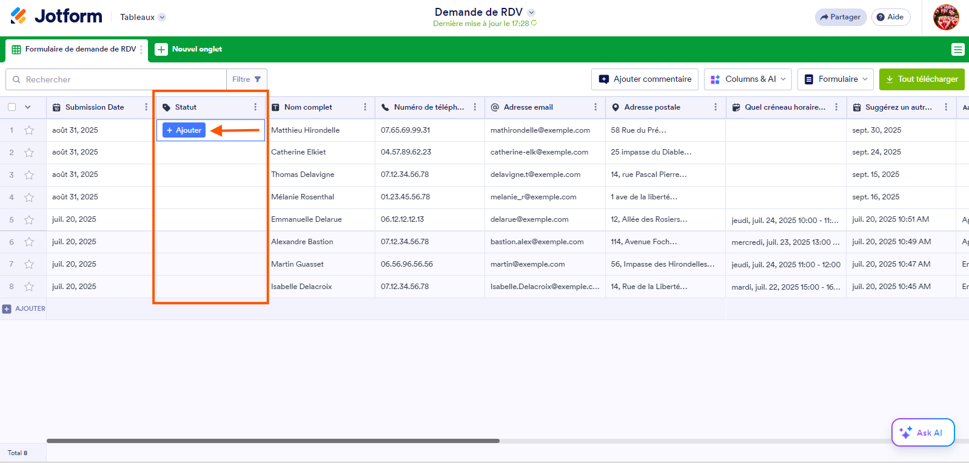
Task: Open Adresse email column options menu
Action: 595,107
